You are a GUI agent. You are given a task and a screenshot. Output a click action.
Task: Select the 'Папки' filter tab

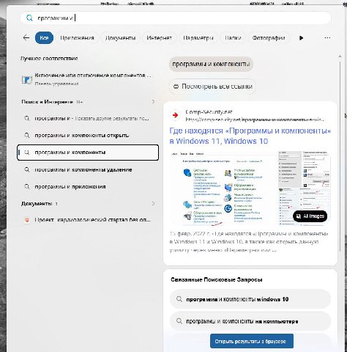(x=233, y=38)
